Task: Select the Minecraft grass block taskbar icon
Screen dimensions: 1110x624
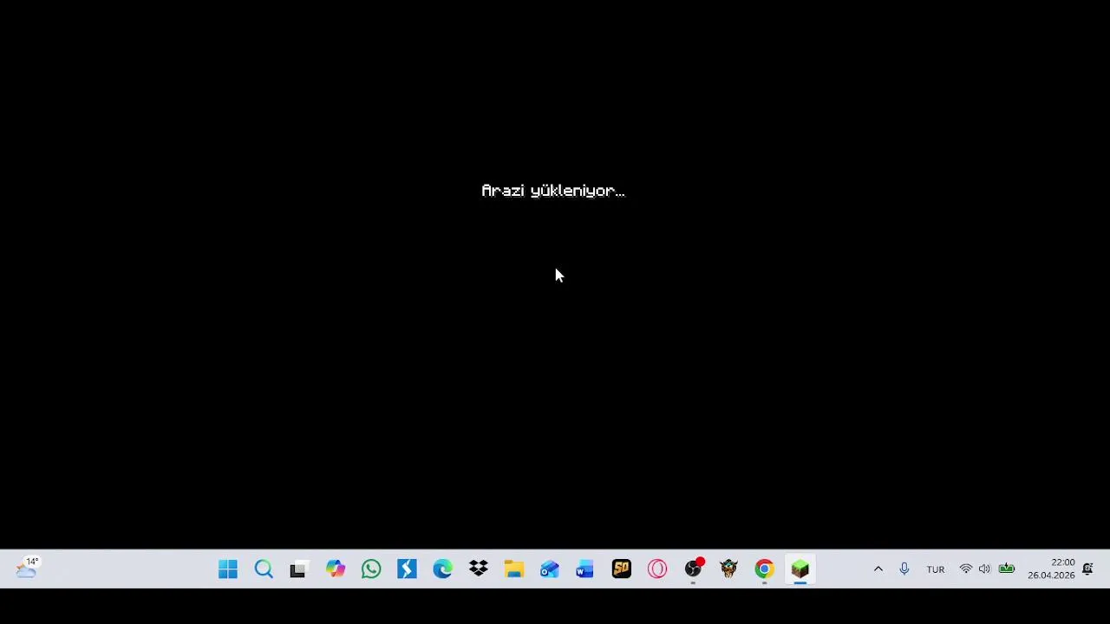Action: [800, 569]
